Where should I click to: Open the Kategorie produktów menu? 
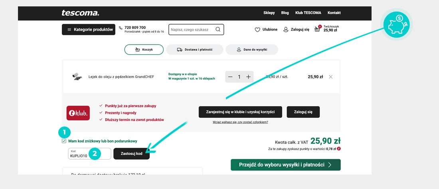point(89,29)
